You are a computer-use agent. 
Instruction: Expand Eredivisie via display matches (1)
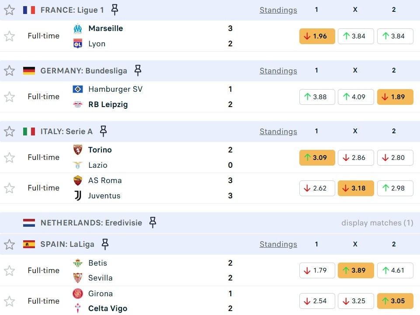[x=377, y=223]
